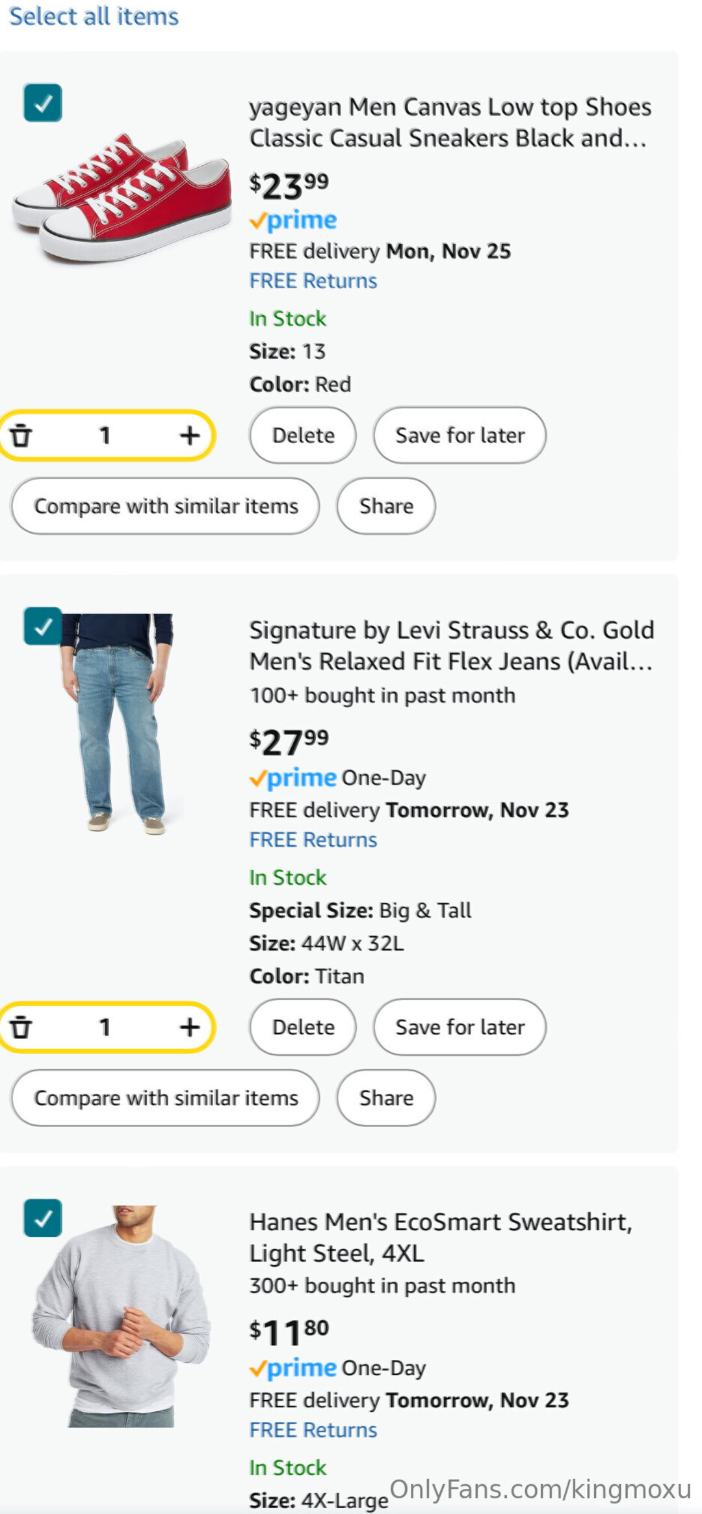Share the Levi Strauss jeans
The height and width of the screenshot is (1514, 702).
coord(386,1098)
